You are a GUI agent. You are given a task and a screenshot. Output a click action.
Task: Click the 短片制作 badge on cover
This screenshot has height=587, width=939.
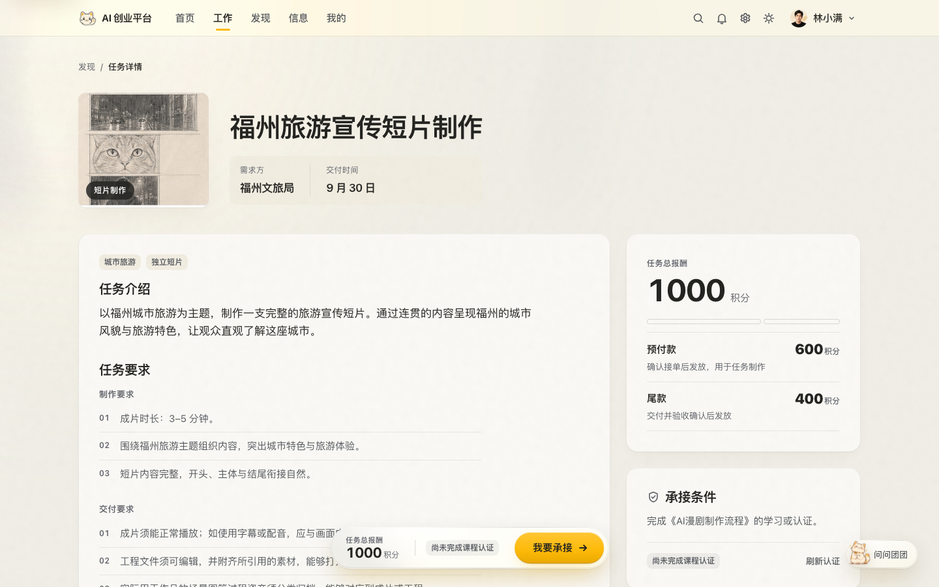[x=110, y=190]
